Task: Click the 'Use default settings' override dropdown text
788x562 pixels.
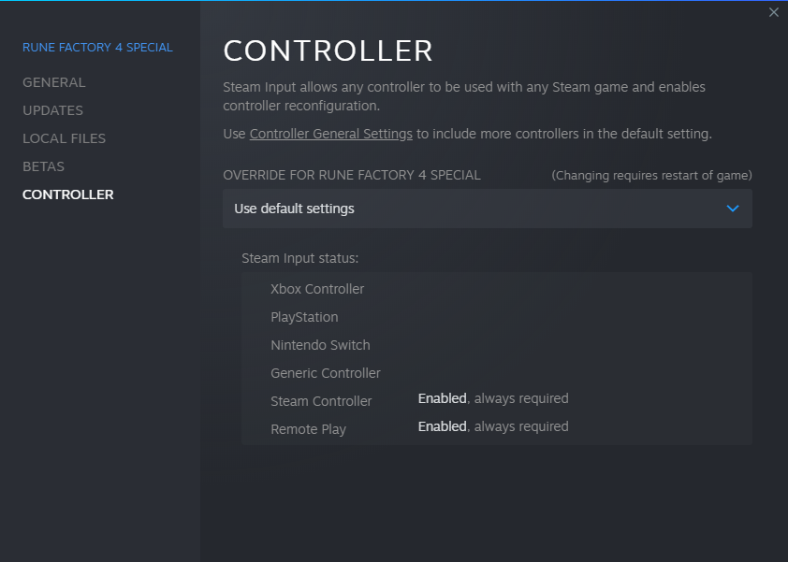Action: coord(294,209)
